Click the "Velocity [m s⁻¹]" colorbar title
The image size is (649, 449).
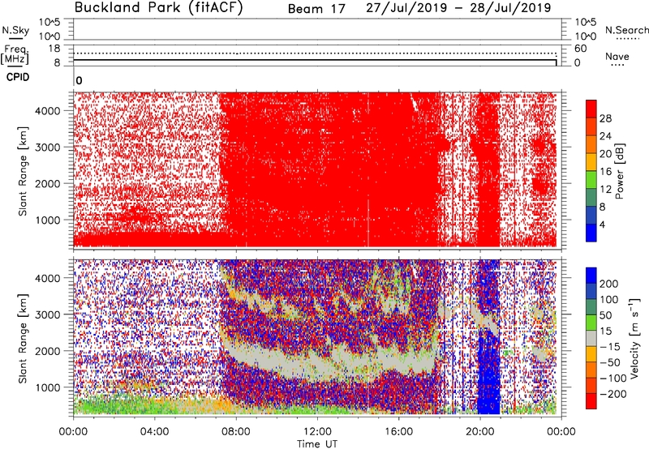point(636,338)
